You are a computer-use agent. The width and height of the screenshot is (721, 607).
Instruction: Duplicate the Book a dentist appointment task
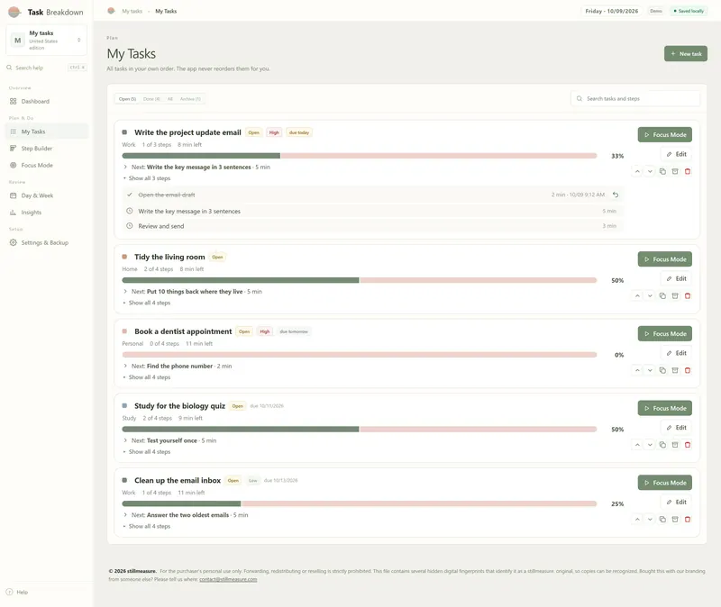[x=662, y=370]
